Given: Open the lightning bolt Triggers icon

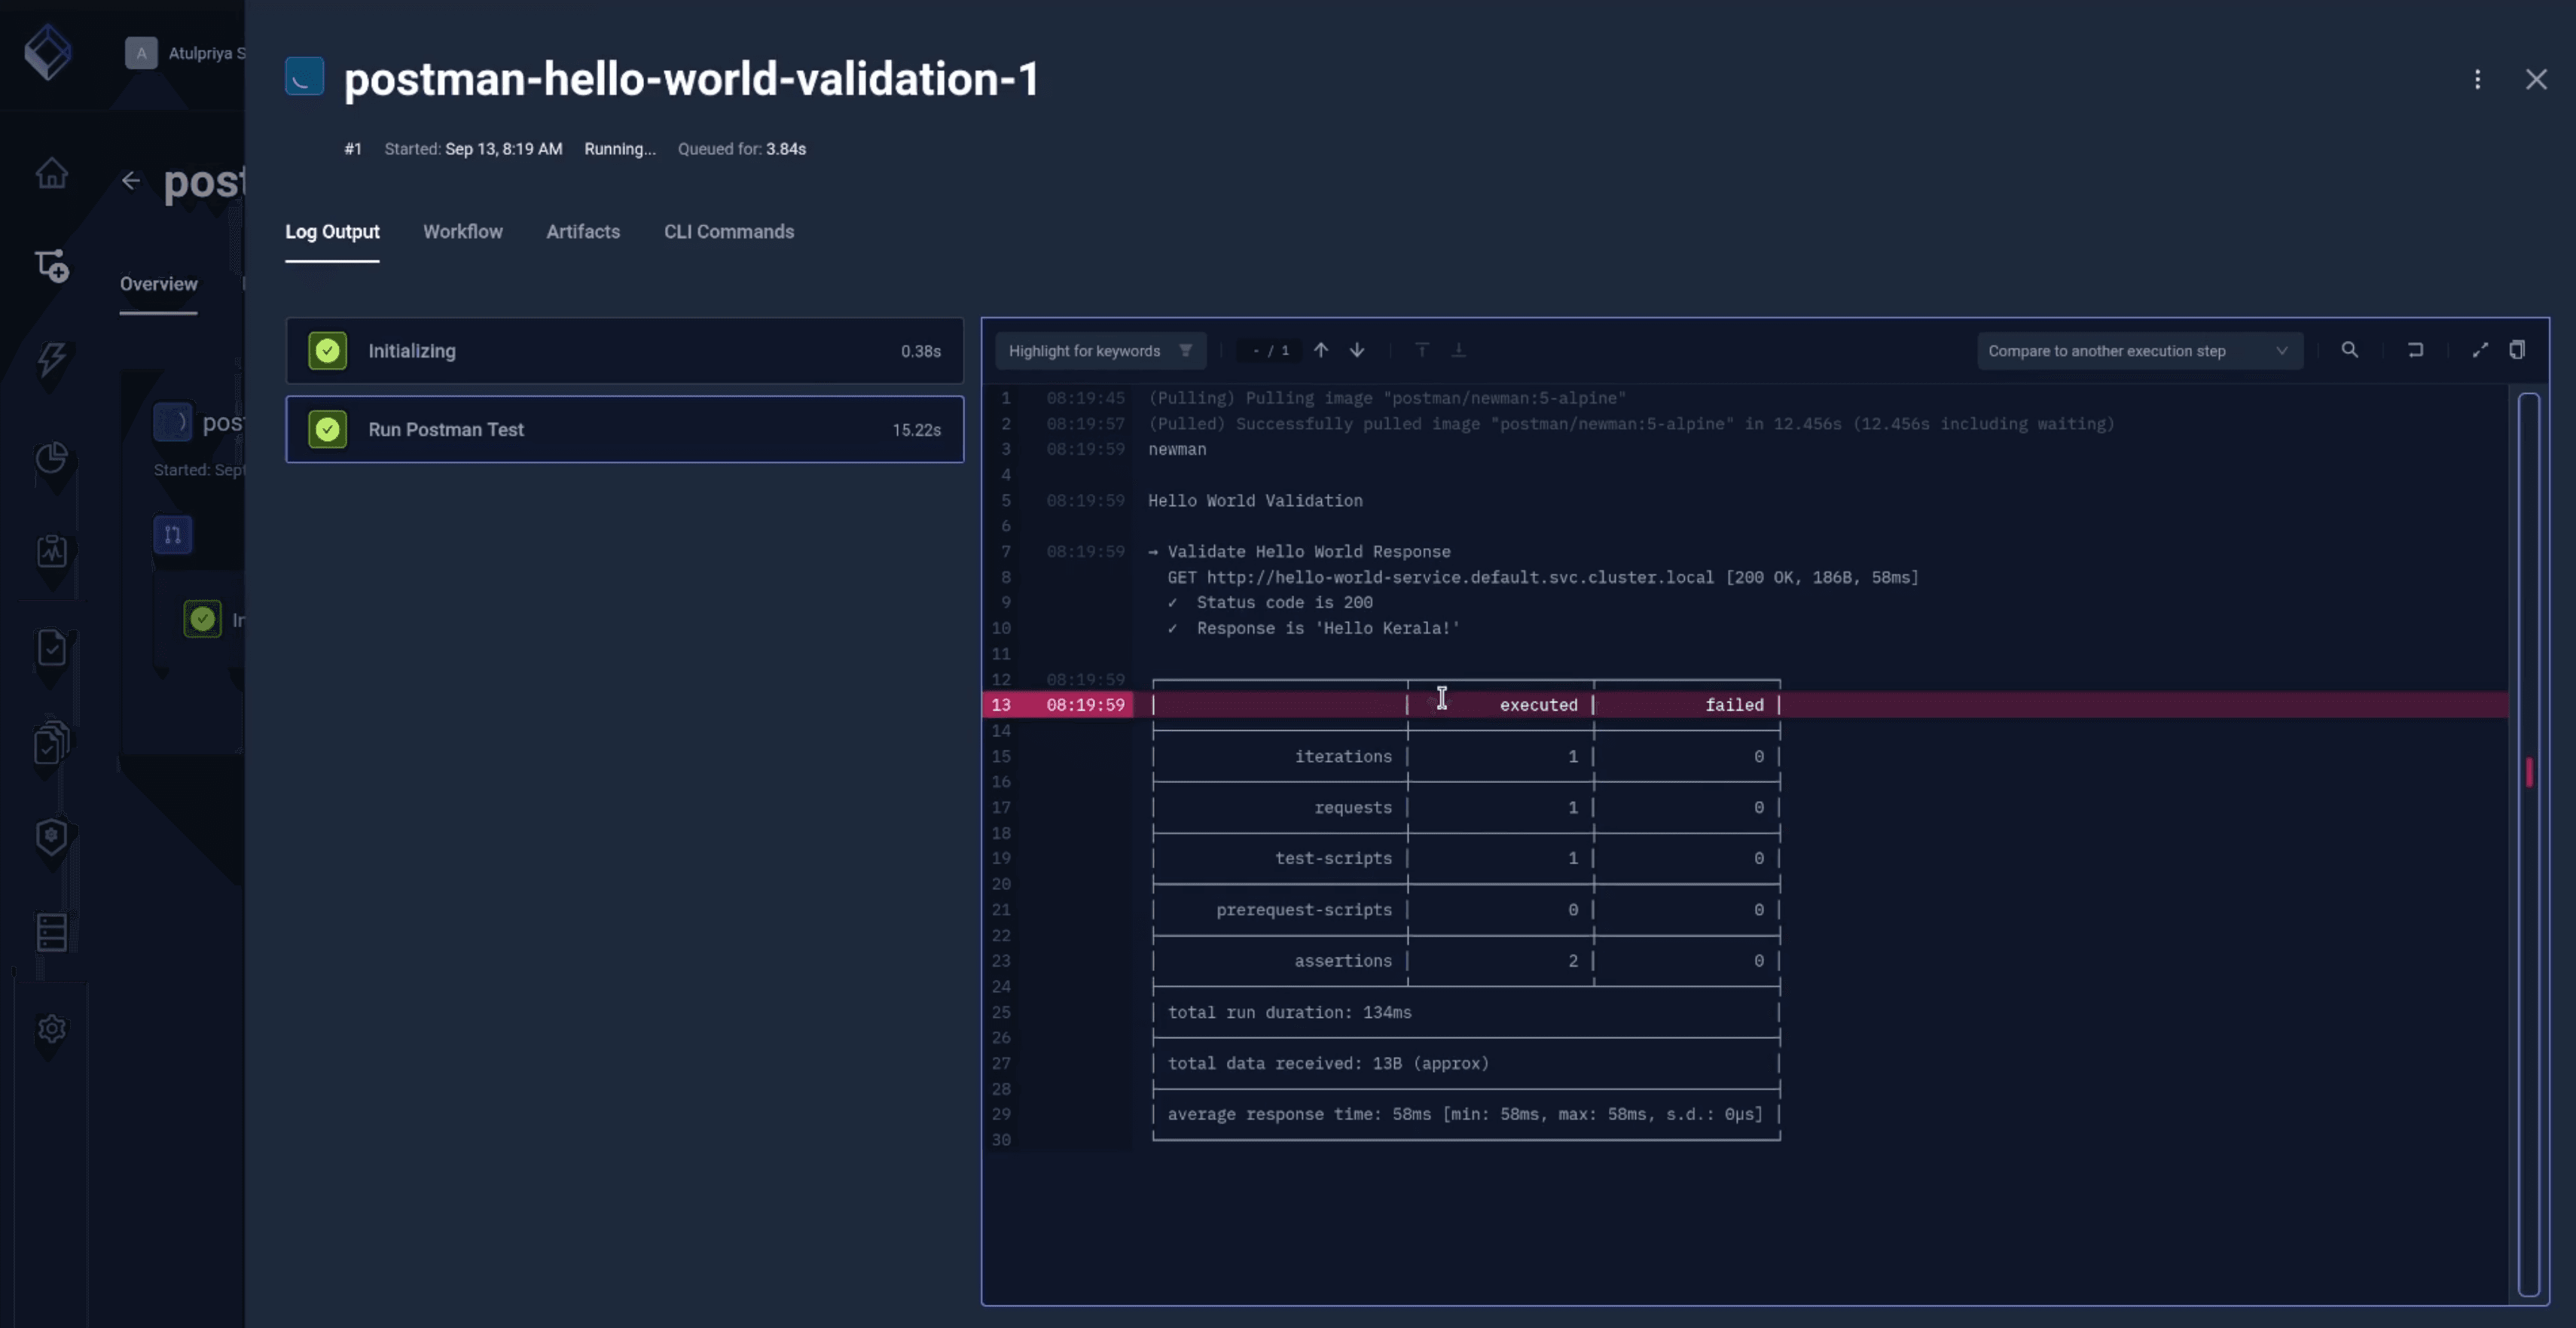Looking at the screenshot, I should tap(52, 359).
